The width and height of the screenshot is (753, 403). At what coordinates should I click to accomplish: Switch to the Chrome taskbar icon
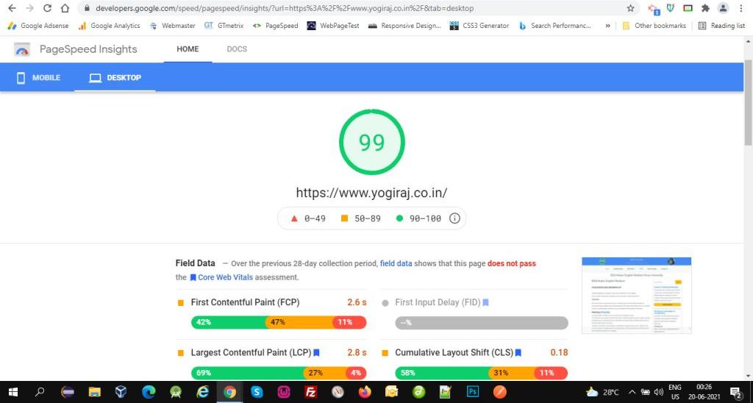point(229,392)
